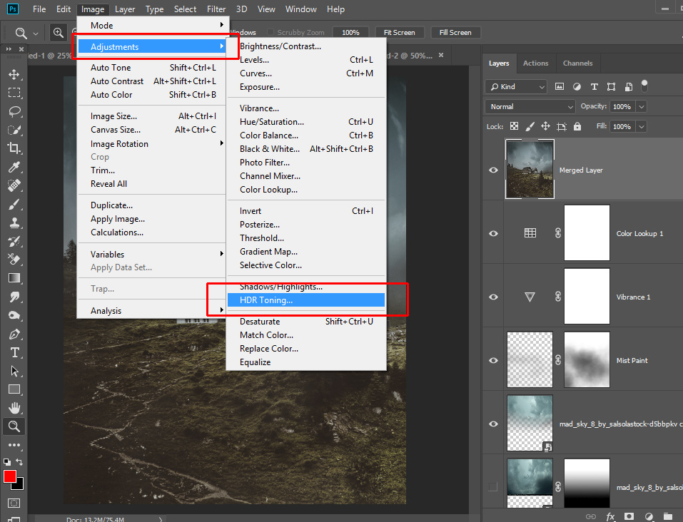Hide the Merged Layer

[x=493, y=170]
